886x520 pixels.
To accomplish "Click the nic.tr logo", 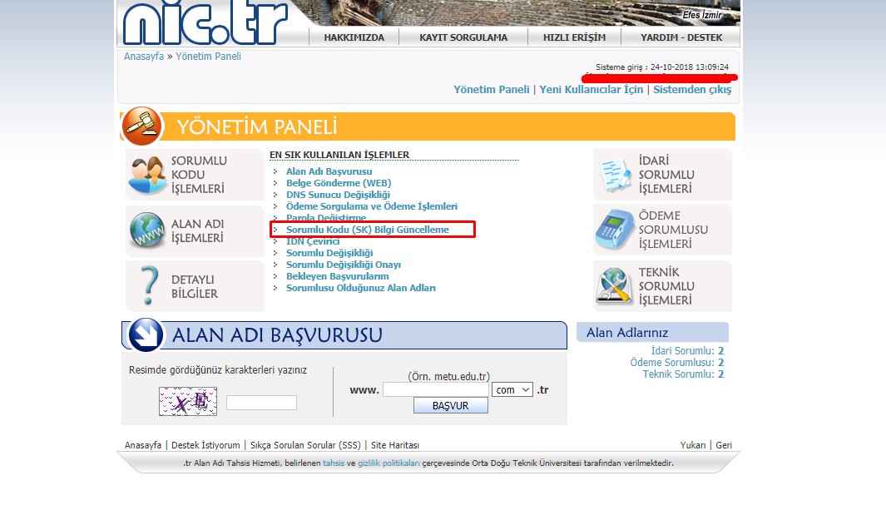I will [205, 22].
